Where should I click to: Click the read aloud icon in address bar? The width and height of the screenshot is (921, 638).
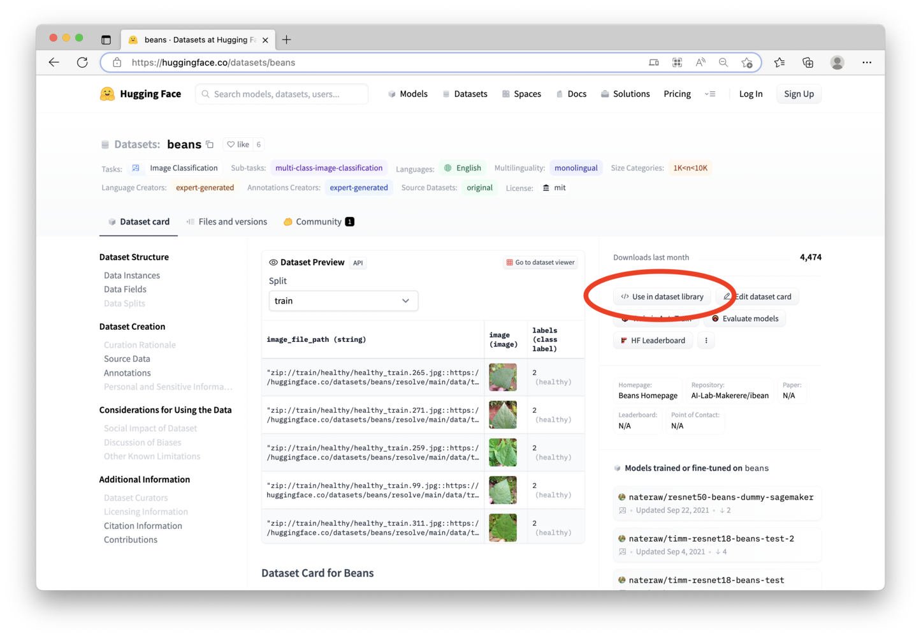pyautogui.click(x=700, y=63)
